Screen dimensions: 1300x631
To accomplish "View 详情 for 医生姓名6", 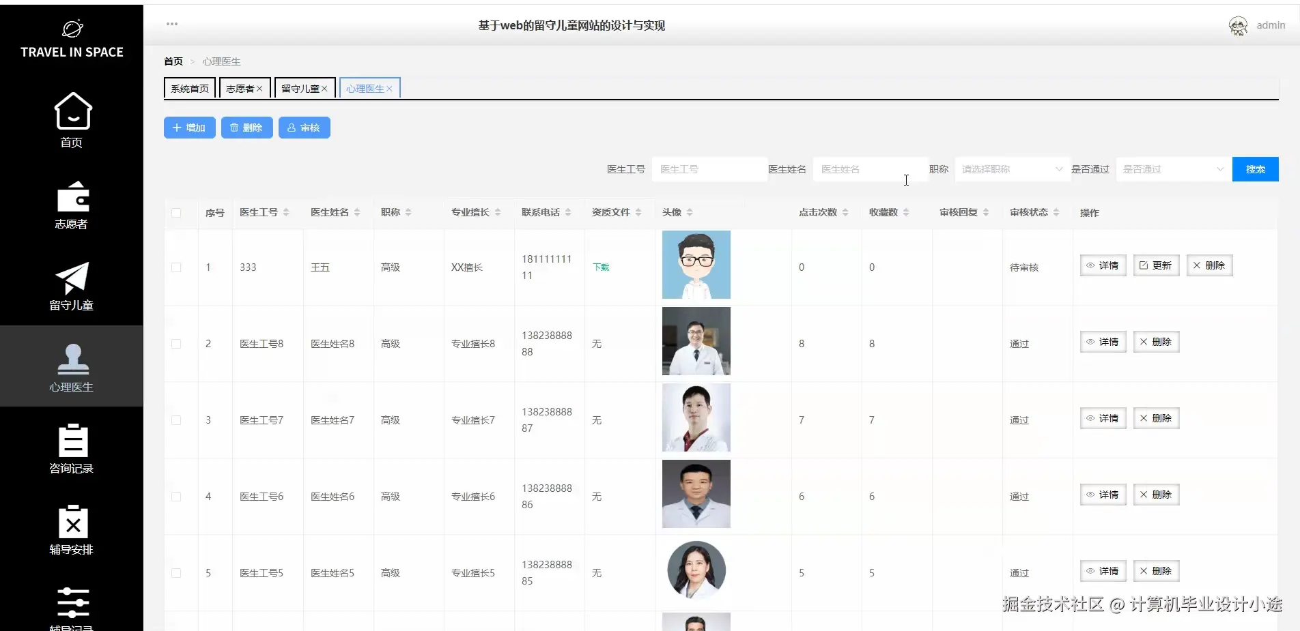I will click(1103, 495).
